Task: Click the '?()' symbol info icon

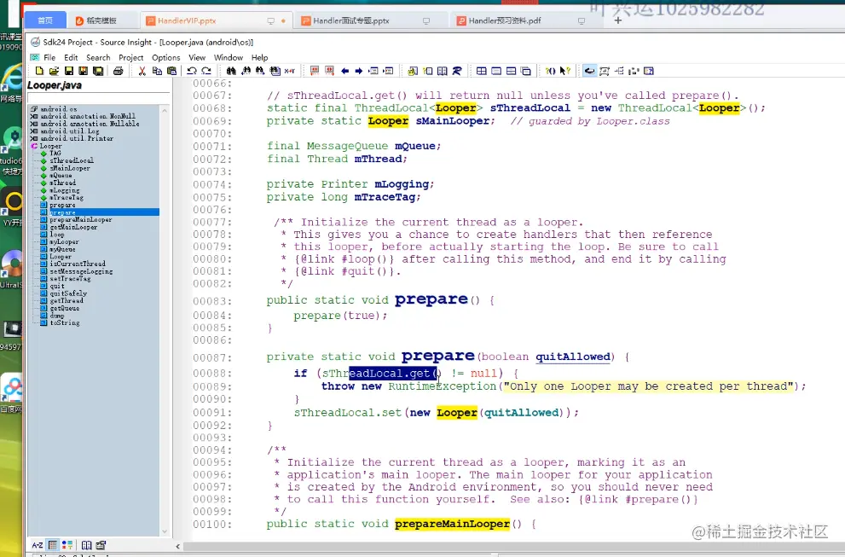Action: click(550, 71)
